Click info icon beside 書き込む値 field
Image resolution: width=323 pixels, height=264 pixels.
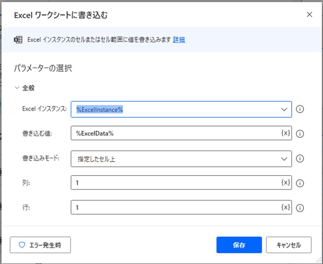300,134
